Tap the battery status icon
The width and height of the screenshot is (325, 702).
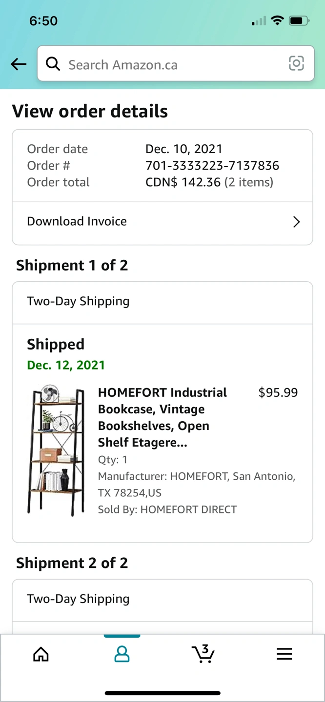point(299,20)
